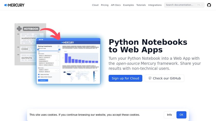This screenshot has width=216, height=121.
Task: Go to API Docs in navigation
Action: pyautogui.click(x=116, y=5)
